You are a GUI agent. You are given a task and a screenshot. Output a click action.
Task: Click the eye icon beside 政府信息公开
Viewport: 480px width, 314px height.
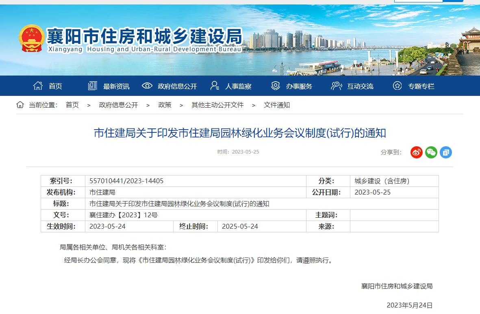[x=147, y=86]
